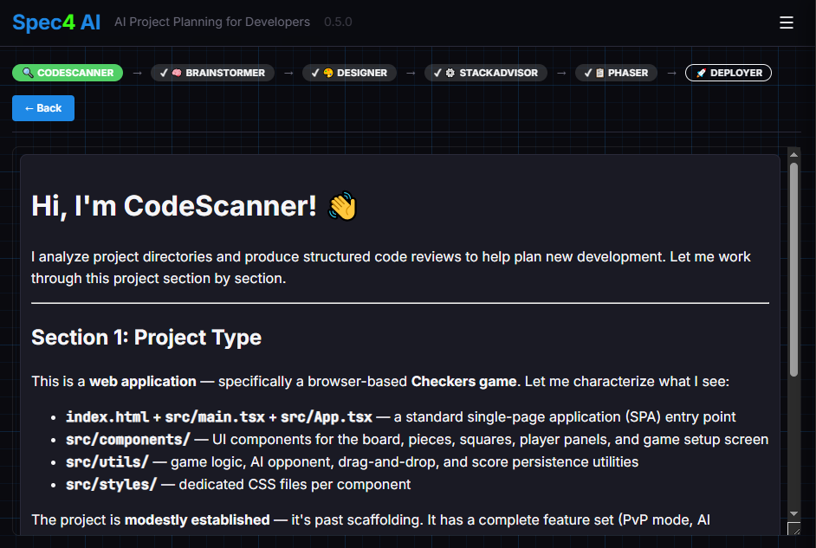Click the bold 'Checkers game' text
816x548 pixels.
(463, 381)
